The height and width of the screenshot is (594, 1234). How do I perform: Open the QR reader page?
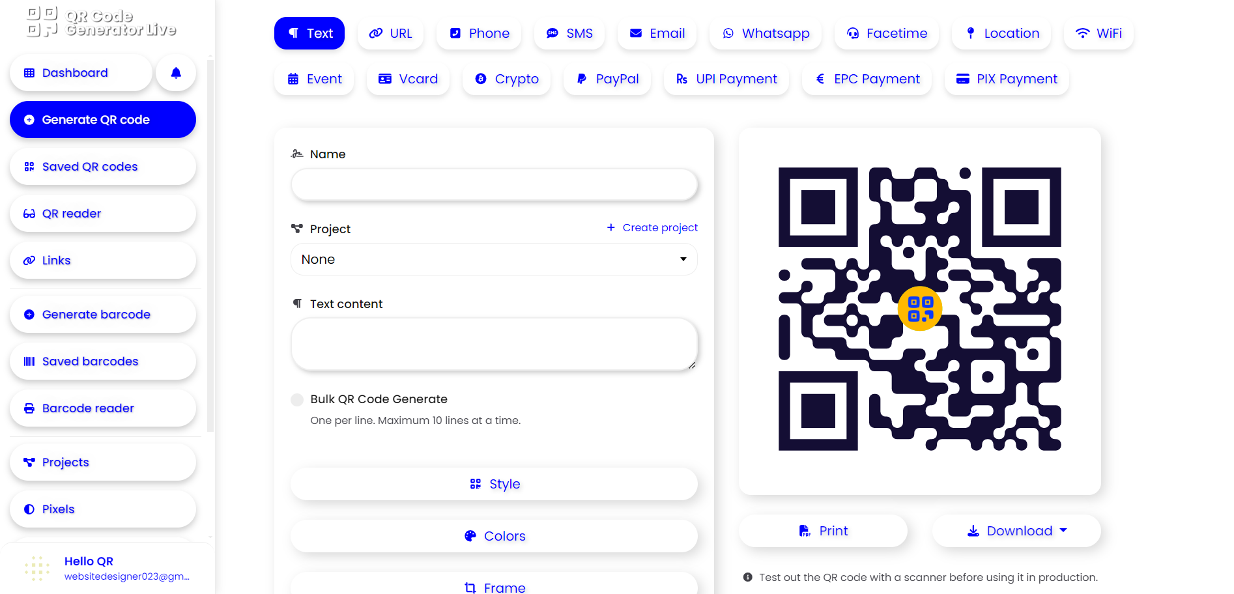[103, 214]
